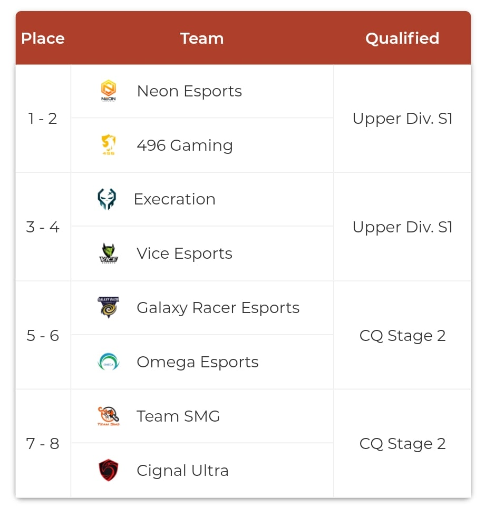
Task: Click the Cignal Ultra red shield logo
Action: click(108, 470)
